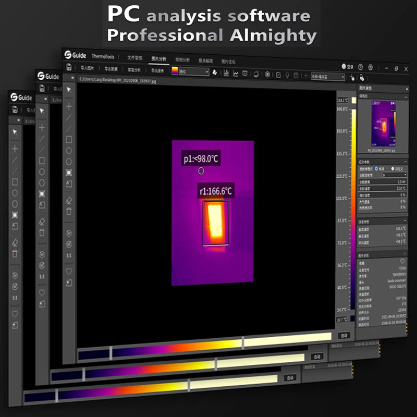Click the upper-limit palette handle in middle window
Viewport: 417px width, 417px height.
coord(216,364)
